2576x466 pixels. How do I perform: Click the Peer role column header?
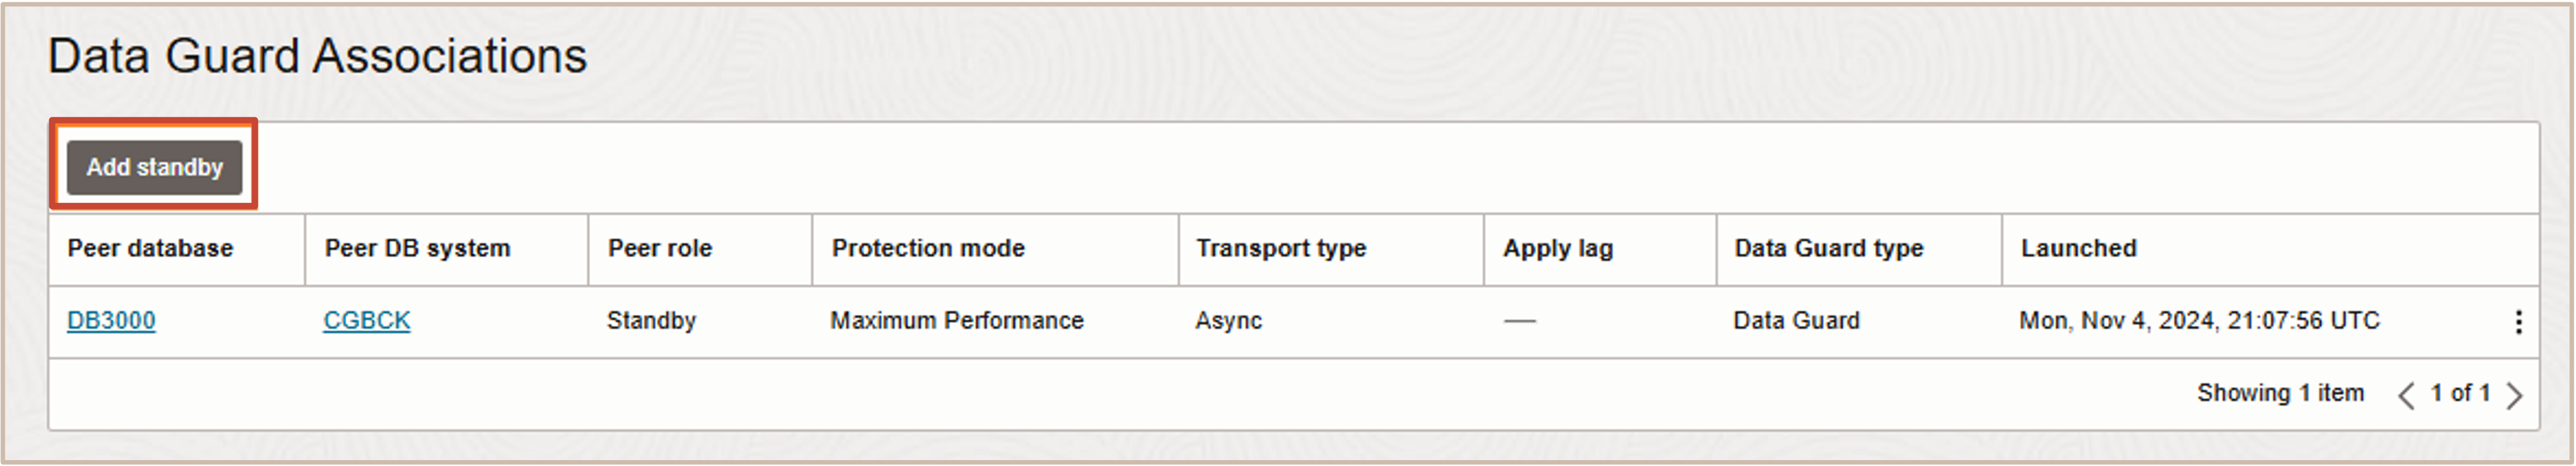coord(660,248)
